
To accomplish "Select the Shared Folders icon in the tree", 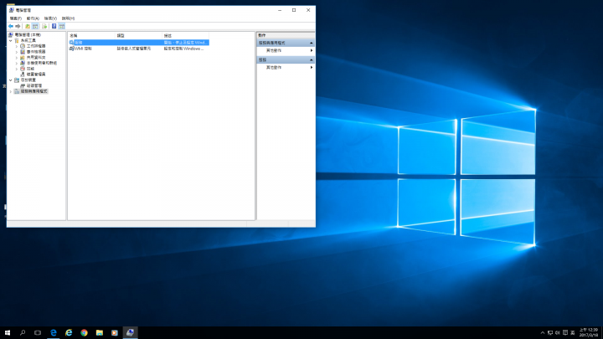I will (x=23, y=57).
